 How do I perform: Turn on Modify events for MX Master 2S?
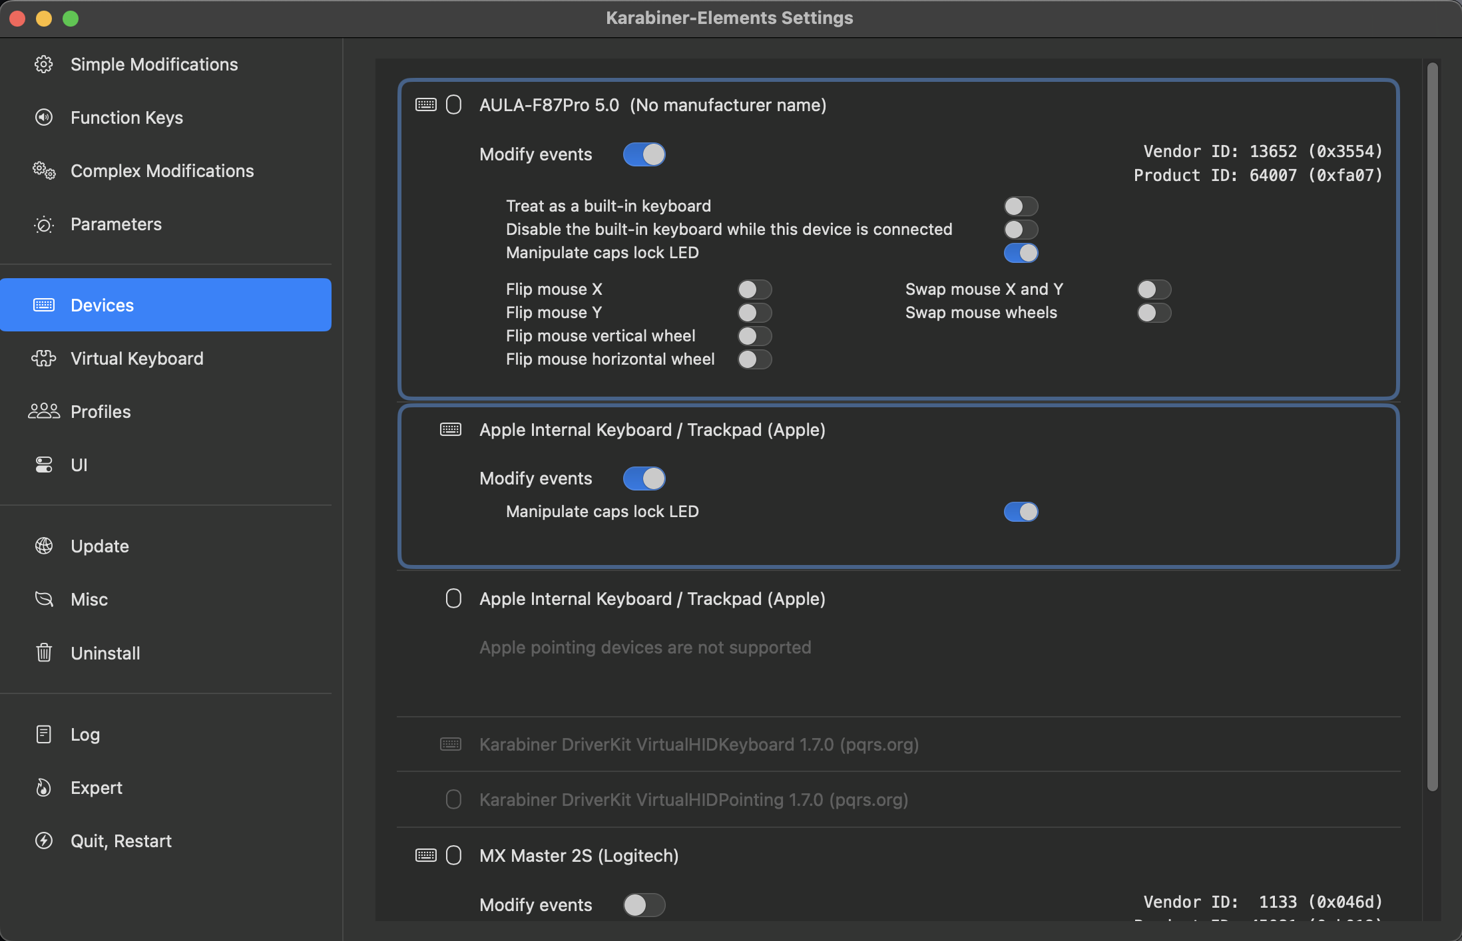(x=644, y=905)
